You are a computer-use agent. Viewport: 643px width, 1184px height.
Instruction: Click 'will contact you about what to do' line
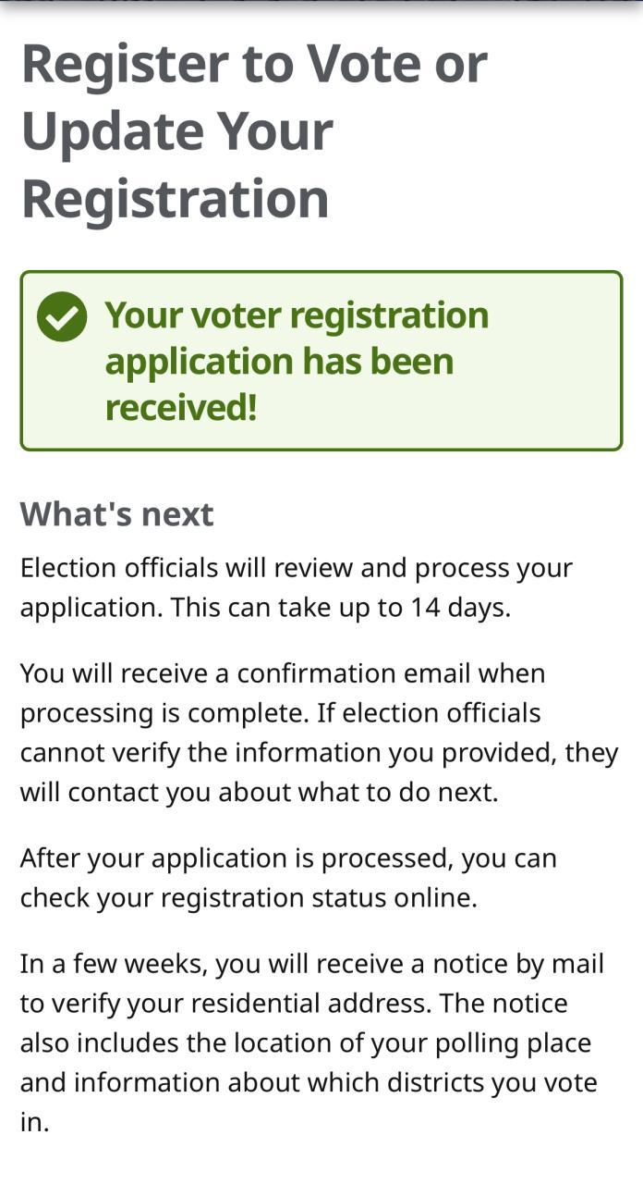coord(259,793)
